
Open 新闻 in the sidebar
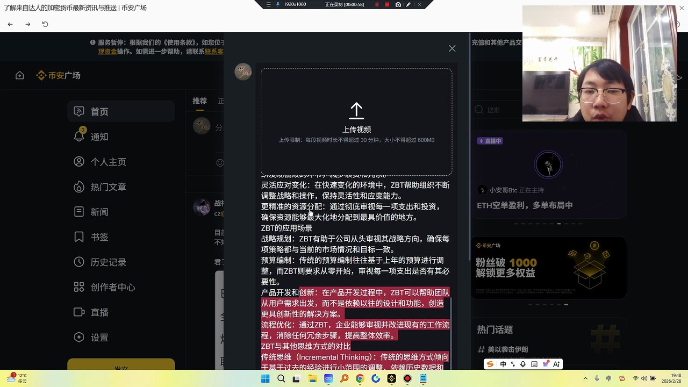[121, 212]
